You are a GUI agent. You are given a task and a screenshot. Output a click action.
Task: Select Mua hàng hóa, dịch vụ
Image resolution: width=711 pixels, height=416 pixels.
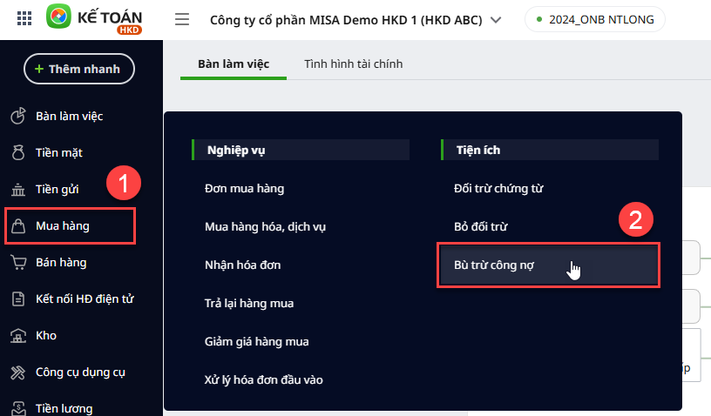(265, 226)
